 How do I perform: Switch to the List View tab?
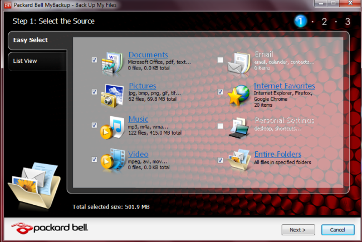[x=38, y=61]
